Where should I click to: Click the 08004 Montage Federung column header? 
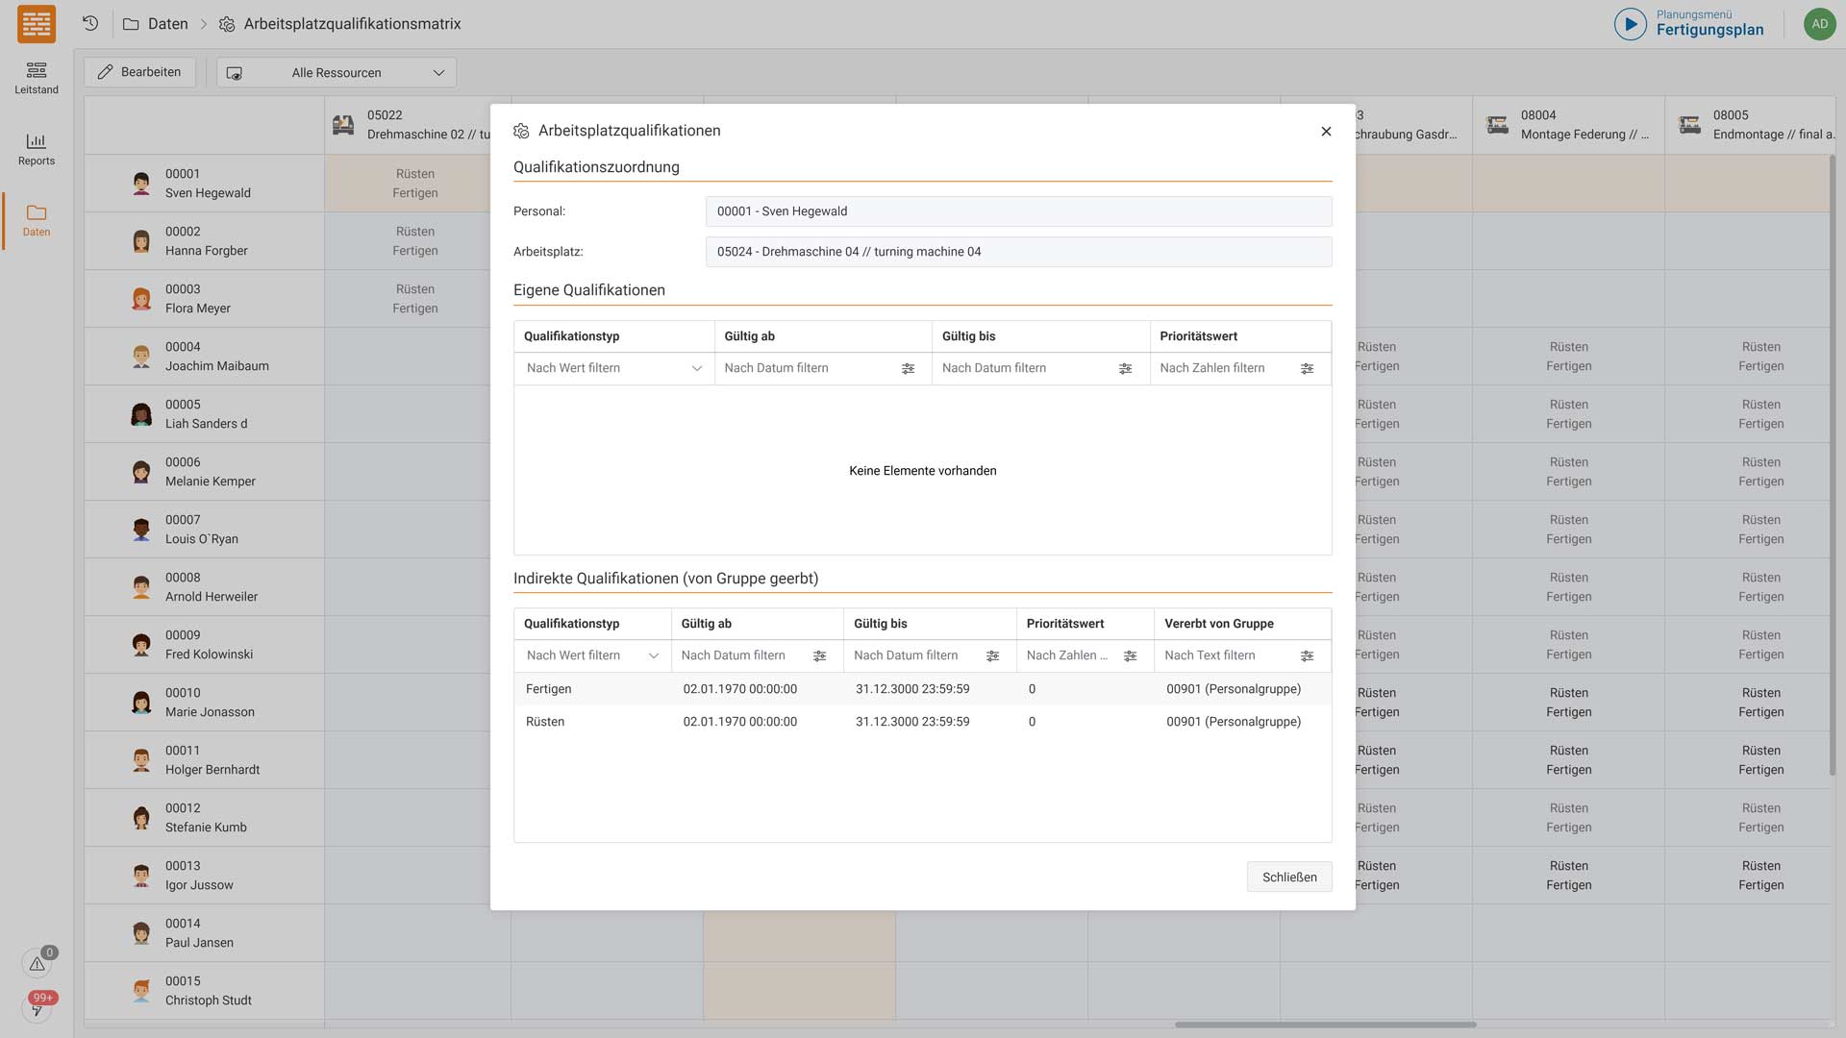pyautogui.click(x=1569, y=125)
